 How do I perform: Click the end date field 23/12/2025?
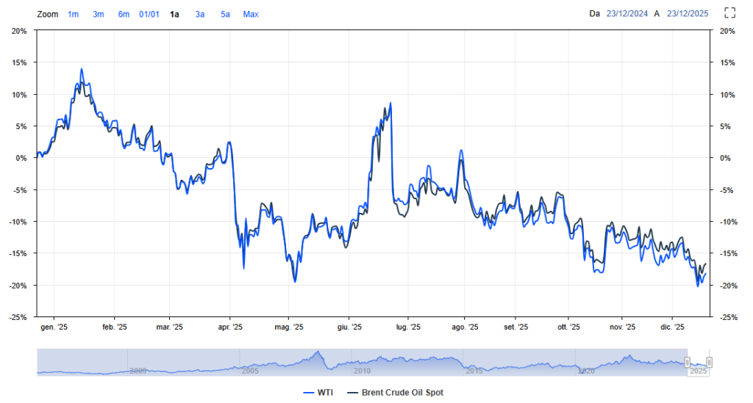point(688,14)
